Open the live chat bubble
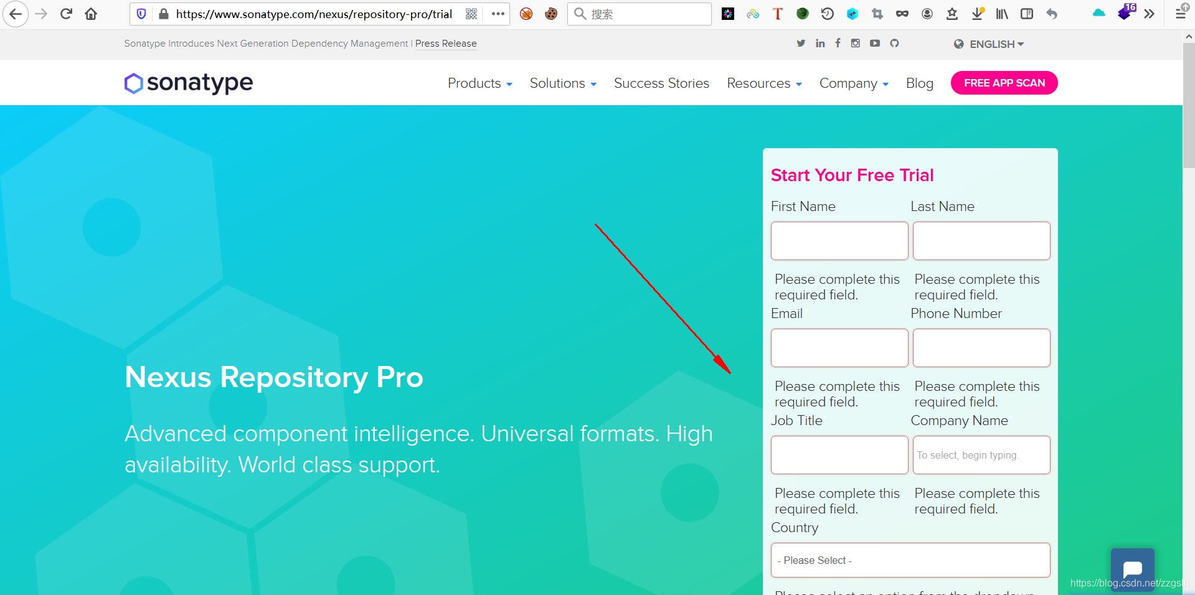Screen dimensions: 1195x595 coord(1132,569)
